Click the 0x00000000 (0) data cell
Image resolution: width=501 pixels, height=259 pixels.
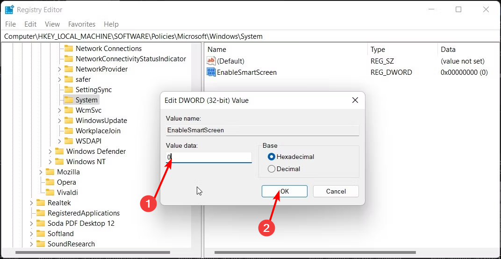click(x=464, y=72)
